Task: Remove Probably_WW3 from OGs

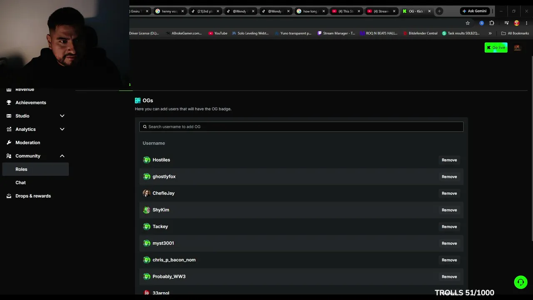Action: point(449,277)
